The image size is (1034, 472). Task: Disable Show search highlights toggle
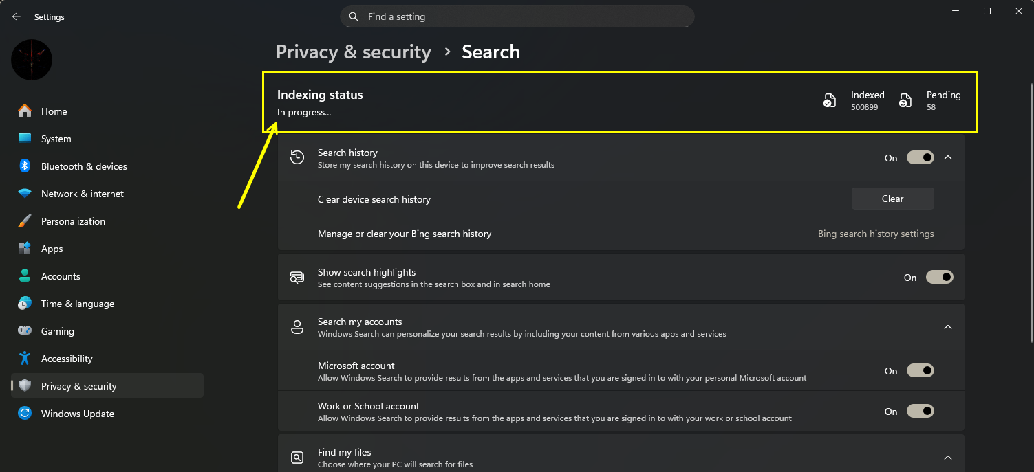[x=939, y=278]
